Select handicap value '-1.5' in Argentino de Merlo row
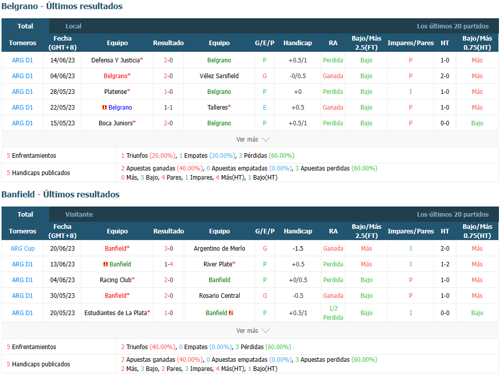This screenshot has height=376, width=502. pos(298,248)
